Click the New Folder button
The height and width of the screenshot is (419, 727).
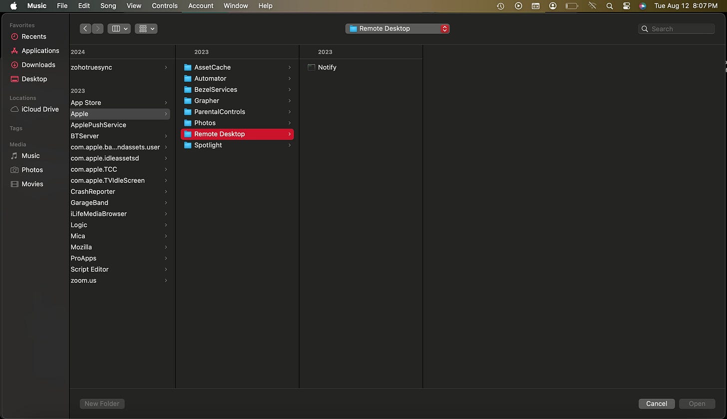point(102,404)
